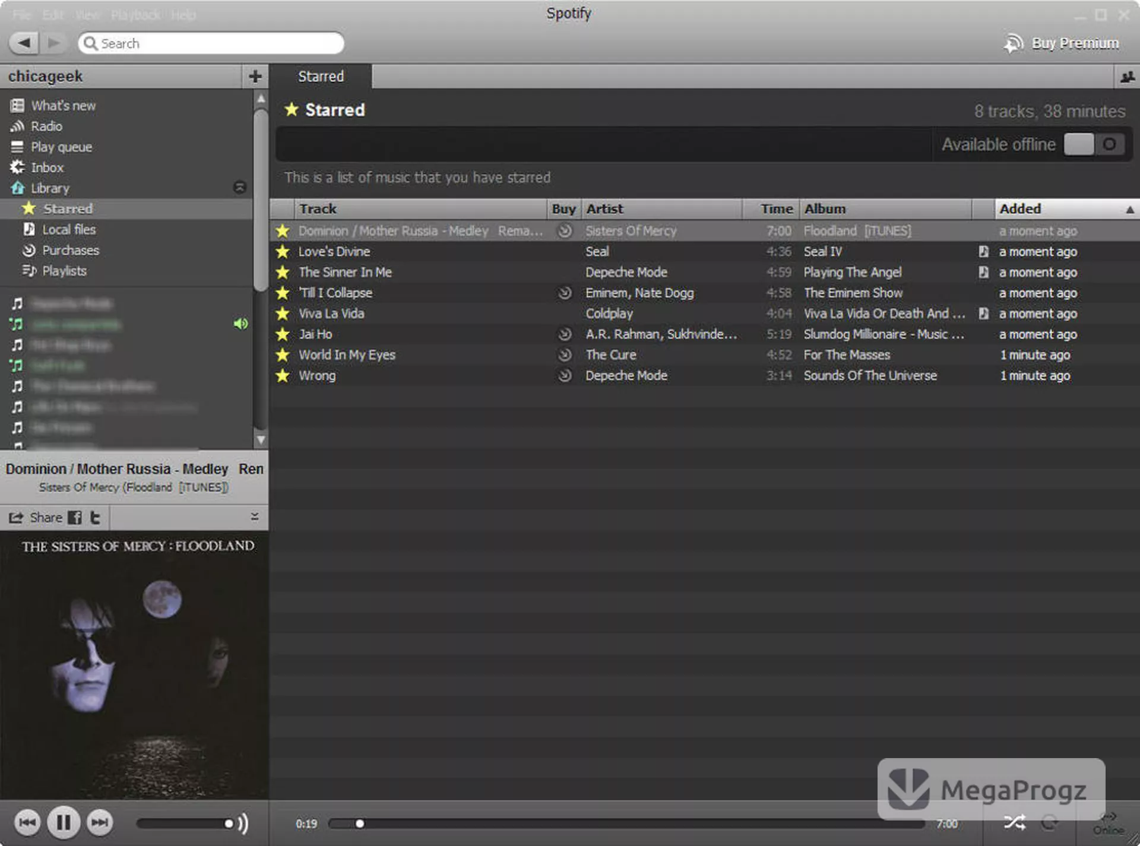Screen dimensions: 1140x846
Task: Toggle repeat mode
Action: [x=1050, y=822]
